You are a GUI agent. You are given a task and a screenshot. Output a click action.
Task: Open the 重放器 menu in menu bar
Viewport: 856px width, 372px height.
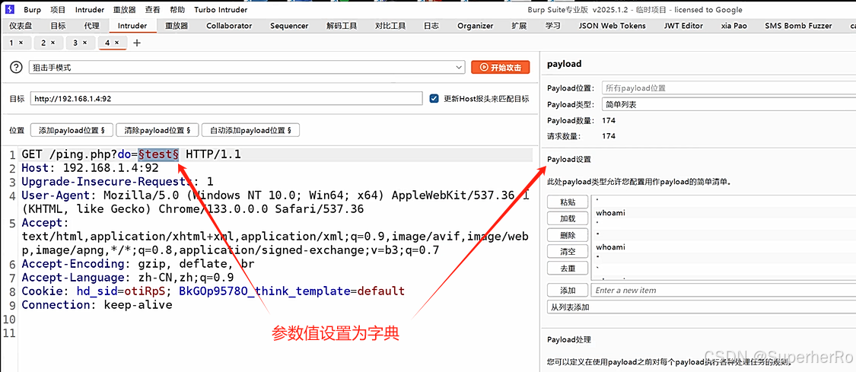coord(125,10)
